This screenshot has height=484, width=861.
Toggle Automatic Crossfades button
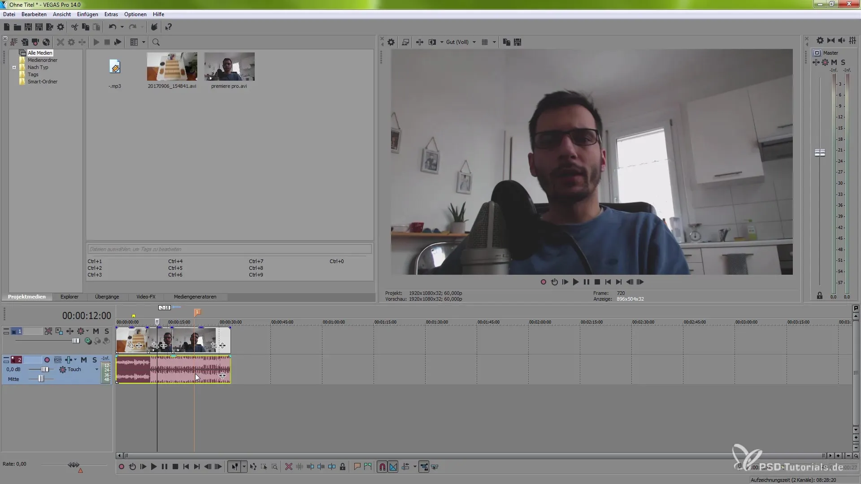coord(393,467)
